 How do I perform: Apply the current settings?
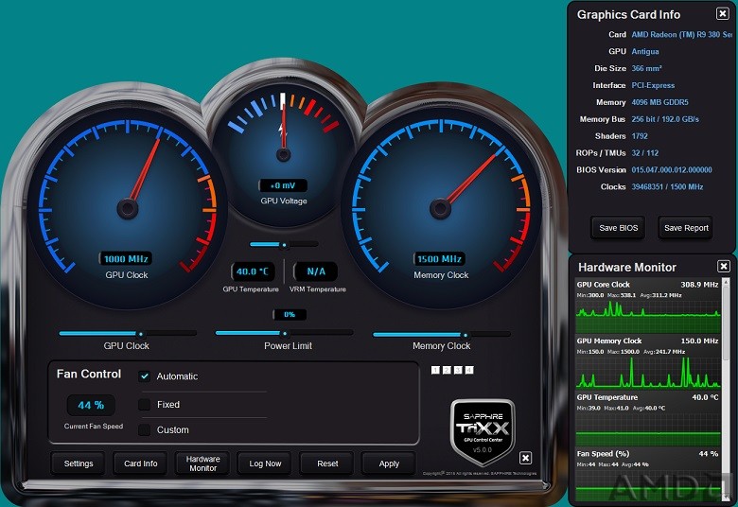[x=389, y=463]
